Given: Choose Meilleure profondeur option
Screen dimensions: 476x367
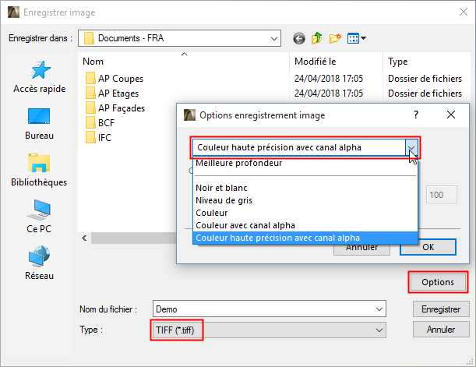Looking at the screenshot, I should (305, 164).
